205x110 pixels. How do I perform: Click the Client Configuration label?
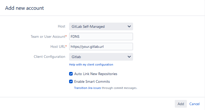click(x=49, y=57)
